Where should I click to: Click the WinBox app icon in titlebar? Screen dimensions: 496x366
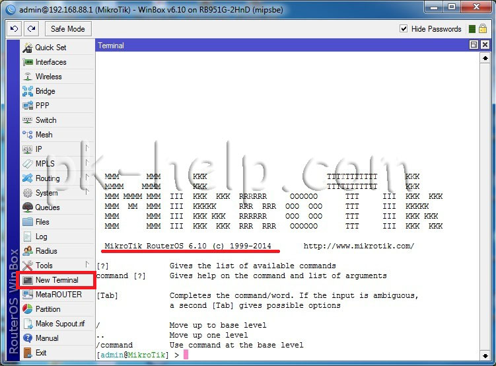pos(10,9)
